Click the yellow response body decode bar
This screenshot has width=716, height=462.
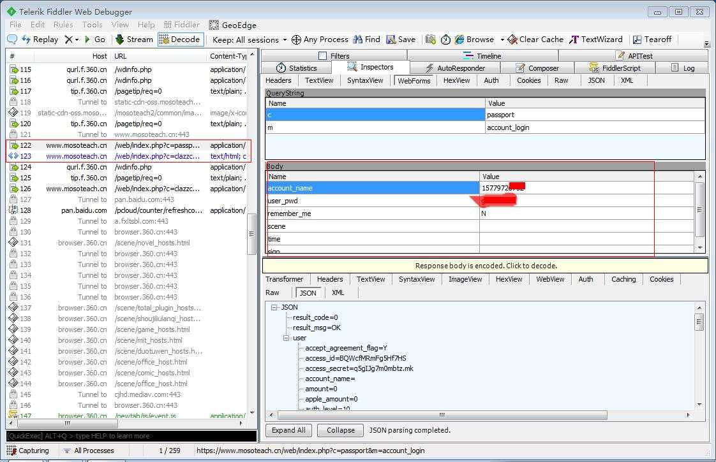(486, 266)
